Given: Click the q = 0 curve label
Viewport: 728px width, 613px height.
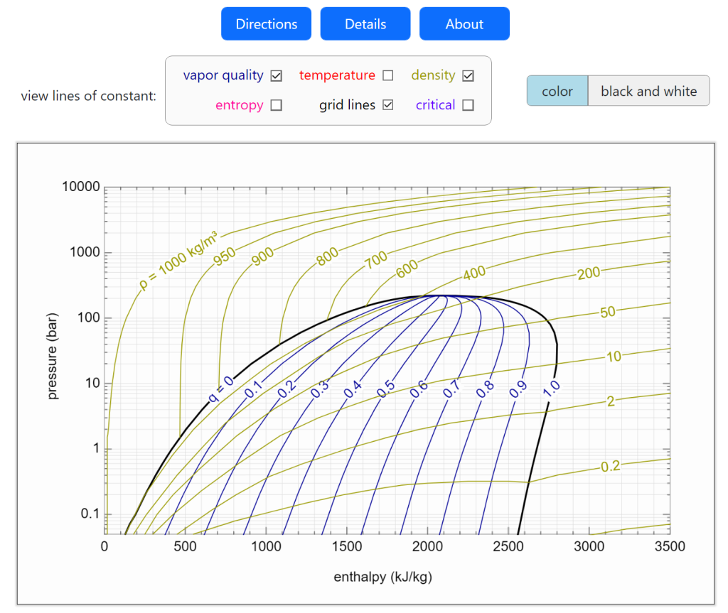Looking at the screenshot, I should pos(221,389).
